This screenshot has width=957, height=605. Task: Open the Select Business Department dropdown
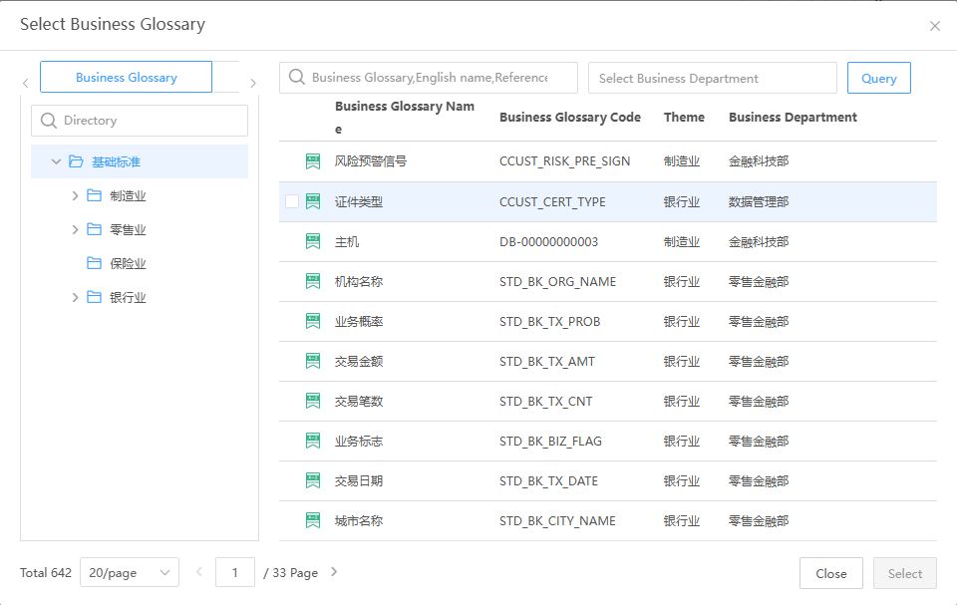(x=712, y=78)
